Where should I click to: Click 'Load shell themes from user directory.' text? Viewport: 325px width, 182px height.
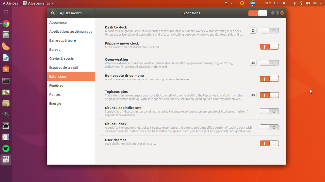click(x=130, y=144)
